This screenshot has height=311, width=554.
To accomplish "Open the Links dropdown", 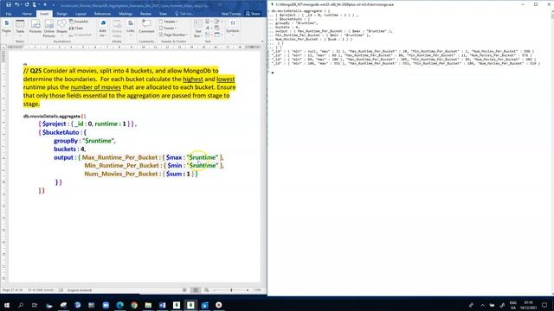I will coord(131,27).
